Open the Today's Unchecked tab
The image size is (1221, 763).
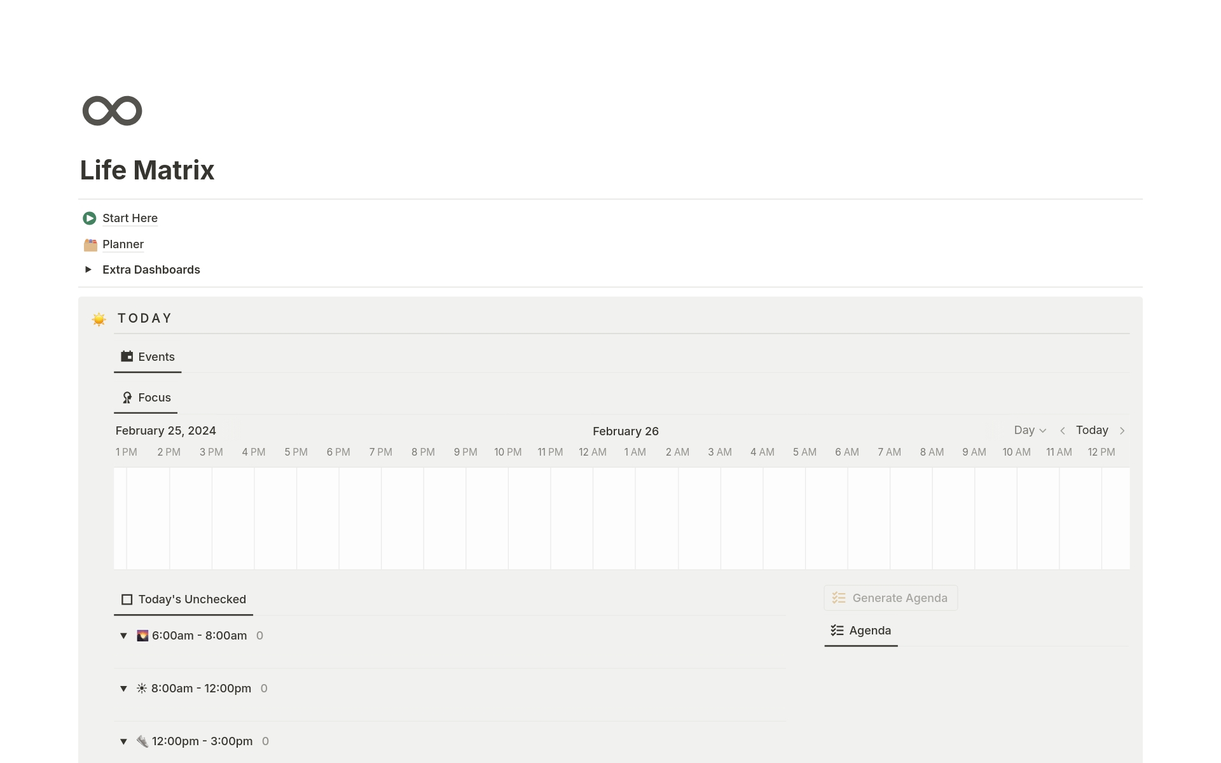tap(184, 599)
